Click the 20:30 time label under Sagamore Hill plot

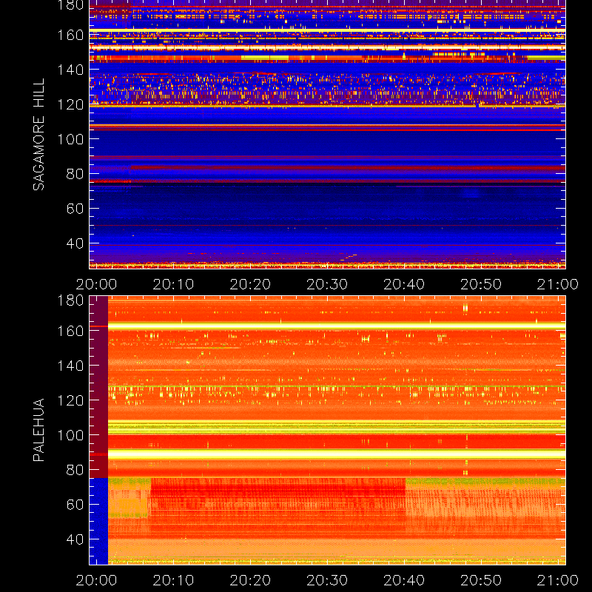pos(327,284)
